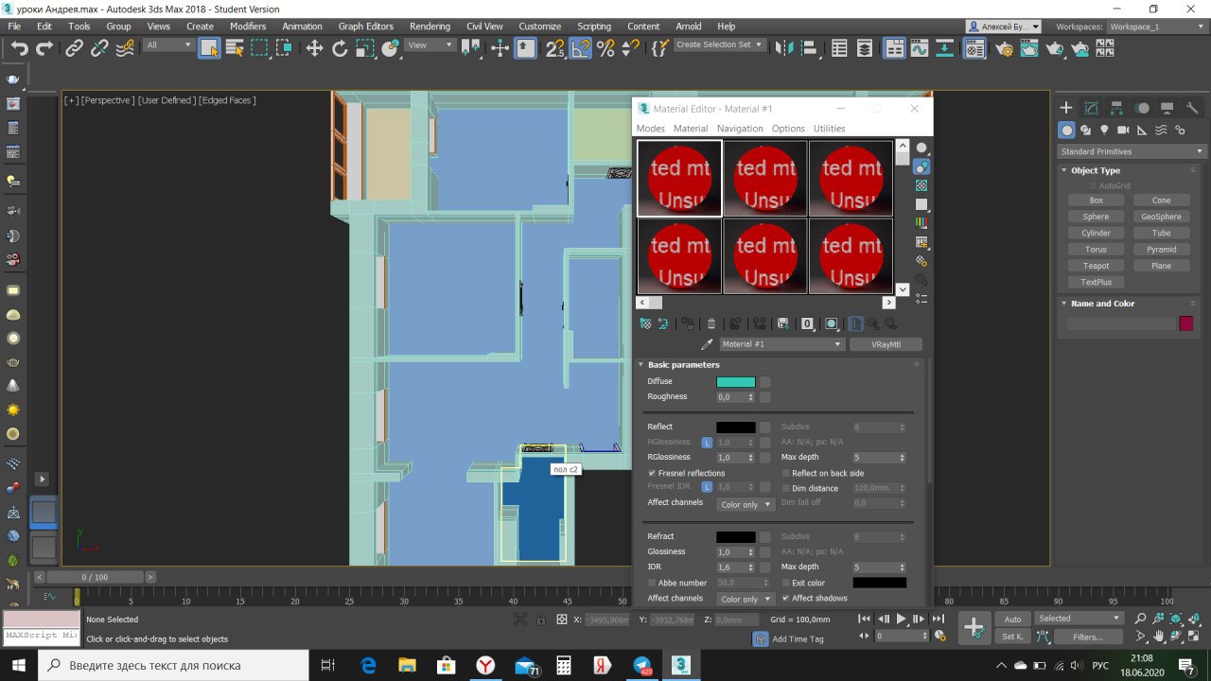
Task: Select the Cameras category icon
Action: [x=1123, y=131]
